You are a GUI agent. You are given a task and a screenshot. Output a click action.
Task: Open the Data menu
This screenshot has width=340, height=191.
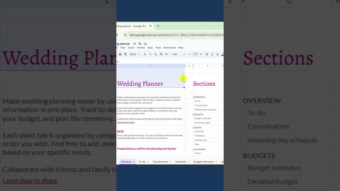[x=150, y=48]
